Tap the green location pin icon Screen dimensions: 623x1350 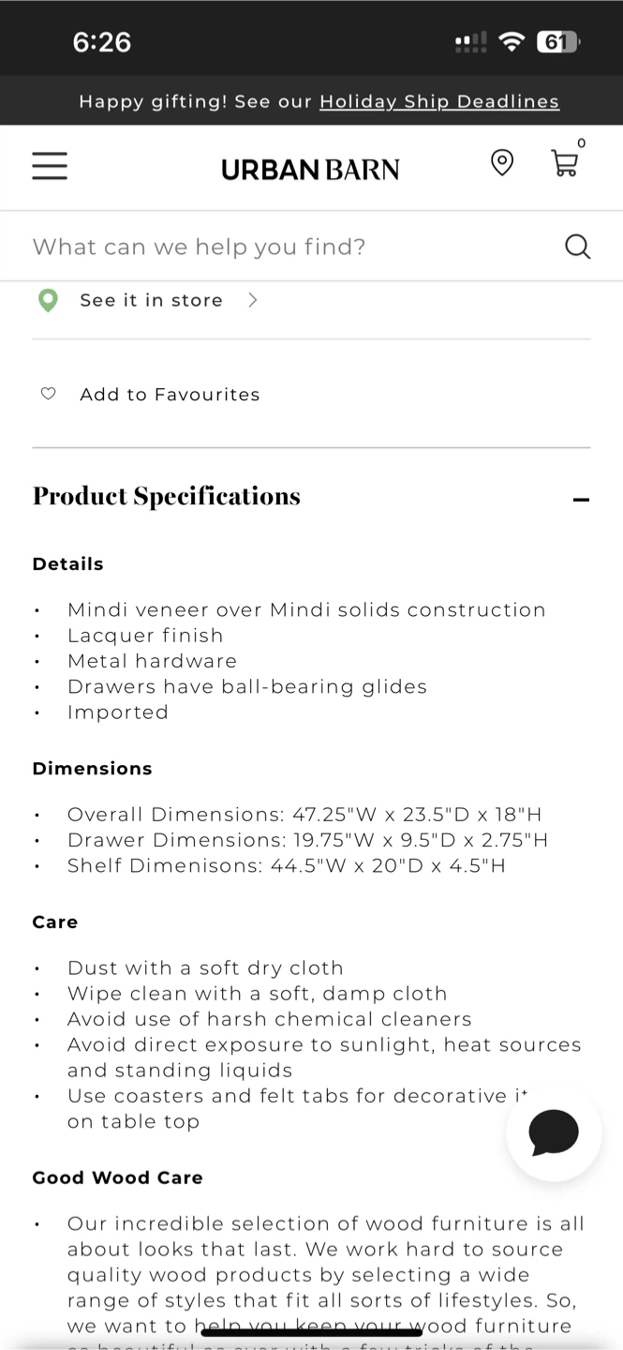coord(48,300)
